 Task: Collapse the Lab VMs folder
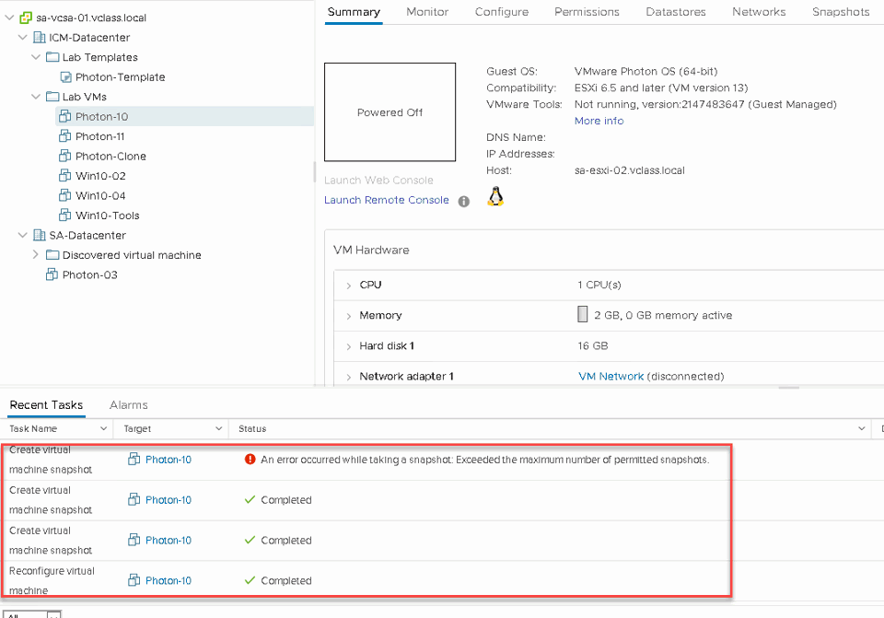coord(36,97)
